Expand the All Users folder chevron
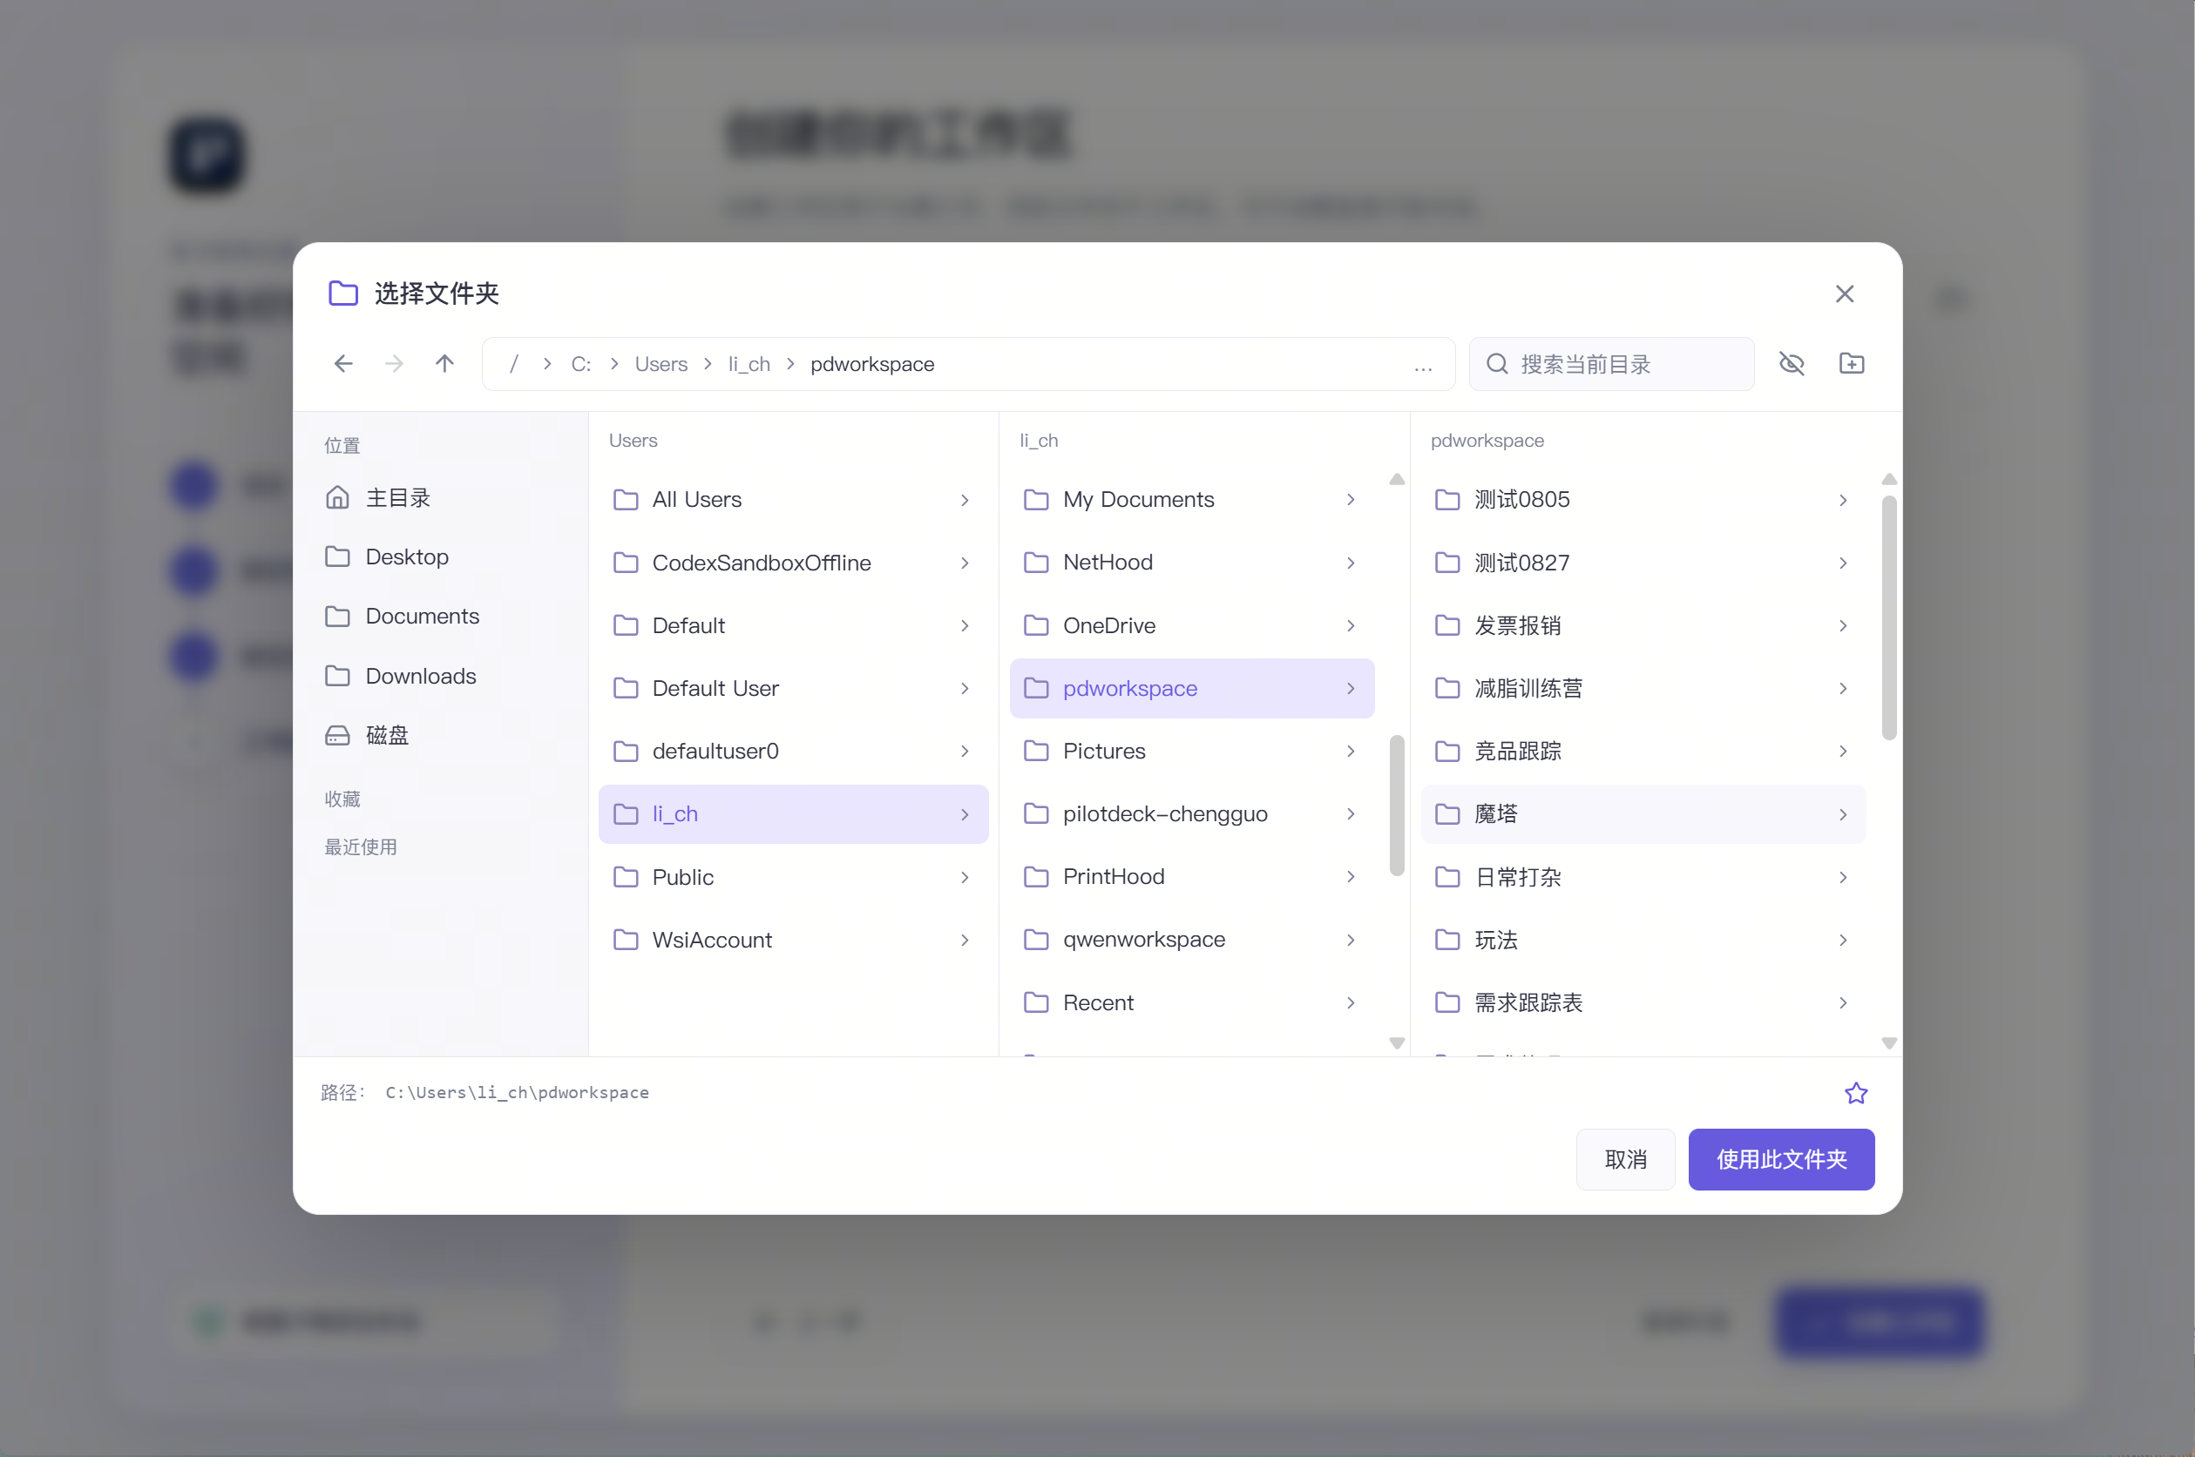 click(x=964, y=500)
